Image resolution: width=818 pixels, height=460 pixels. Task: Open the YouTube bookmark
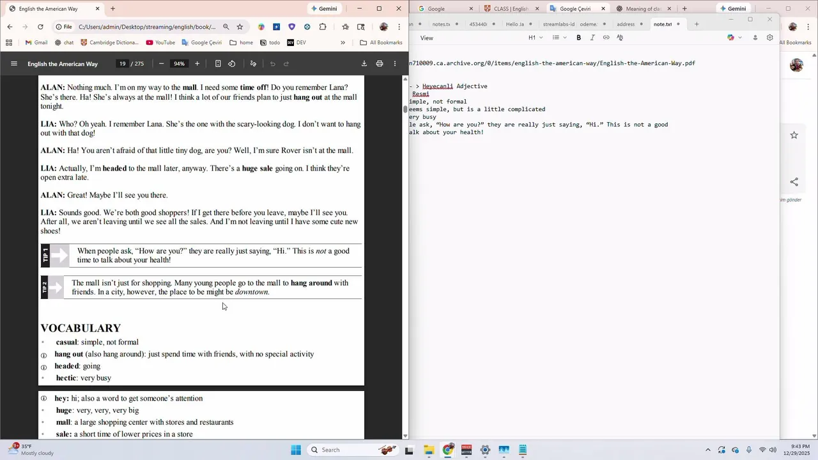coord(160,43)
